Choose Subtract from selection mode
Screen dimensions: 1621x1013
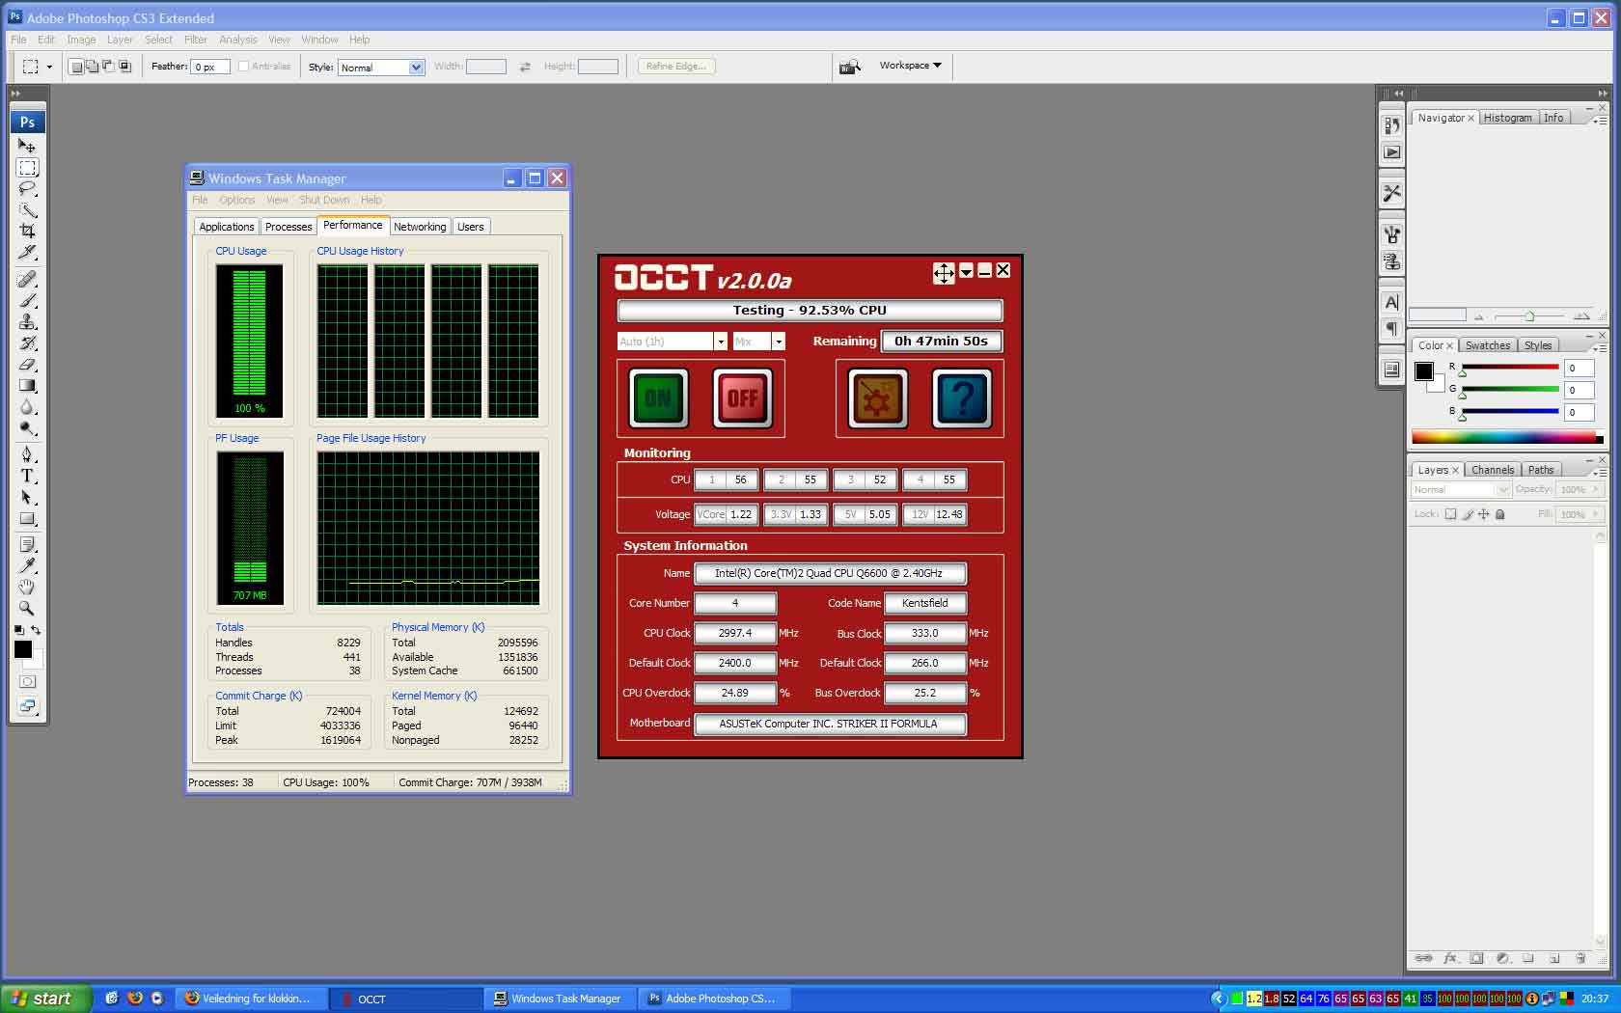108,67
